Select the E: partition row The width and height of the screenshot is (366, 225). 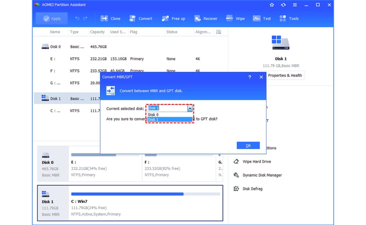coord(130,59)
